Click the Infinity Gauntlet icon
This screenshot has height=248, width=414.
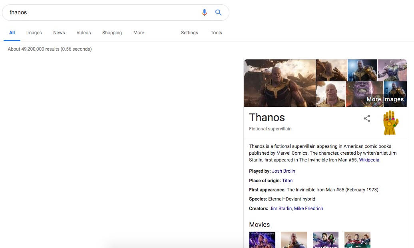pyautogui.click(x=390, y=123)
